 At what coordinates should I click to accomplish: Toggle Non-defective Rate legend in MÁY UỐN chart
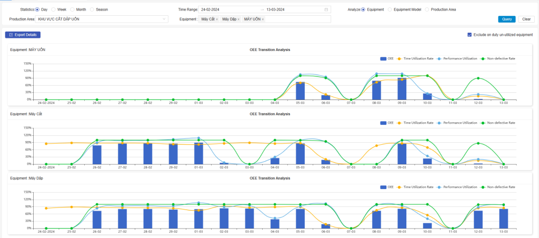coord(497,59)
